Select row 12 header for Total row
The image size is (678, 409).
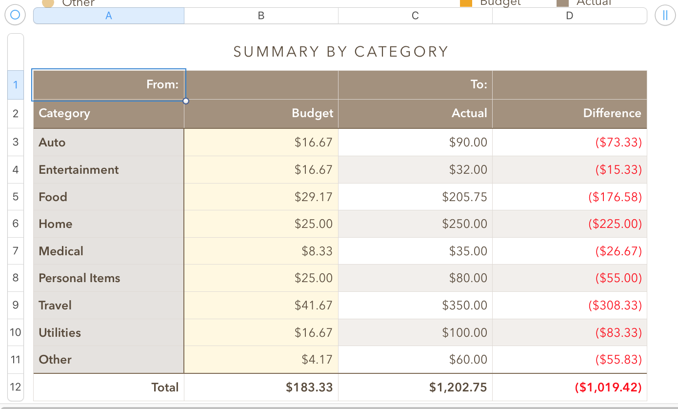[x=16, y=387]
